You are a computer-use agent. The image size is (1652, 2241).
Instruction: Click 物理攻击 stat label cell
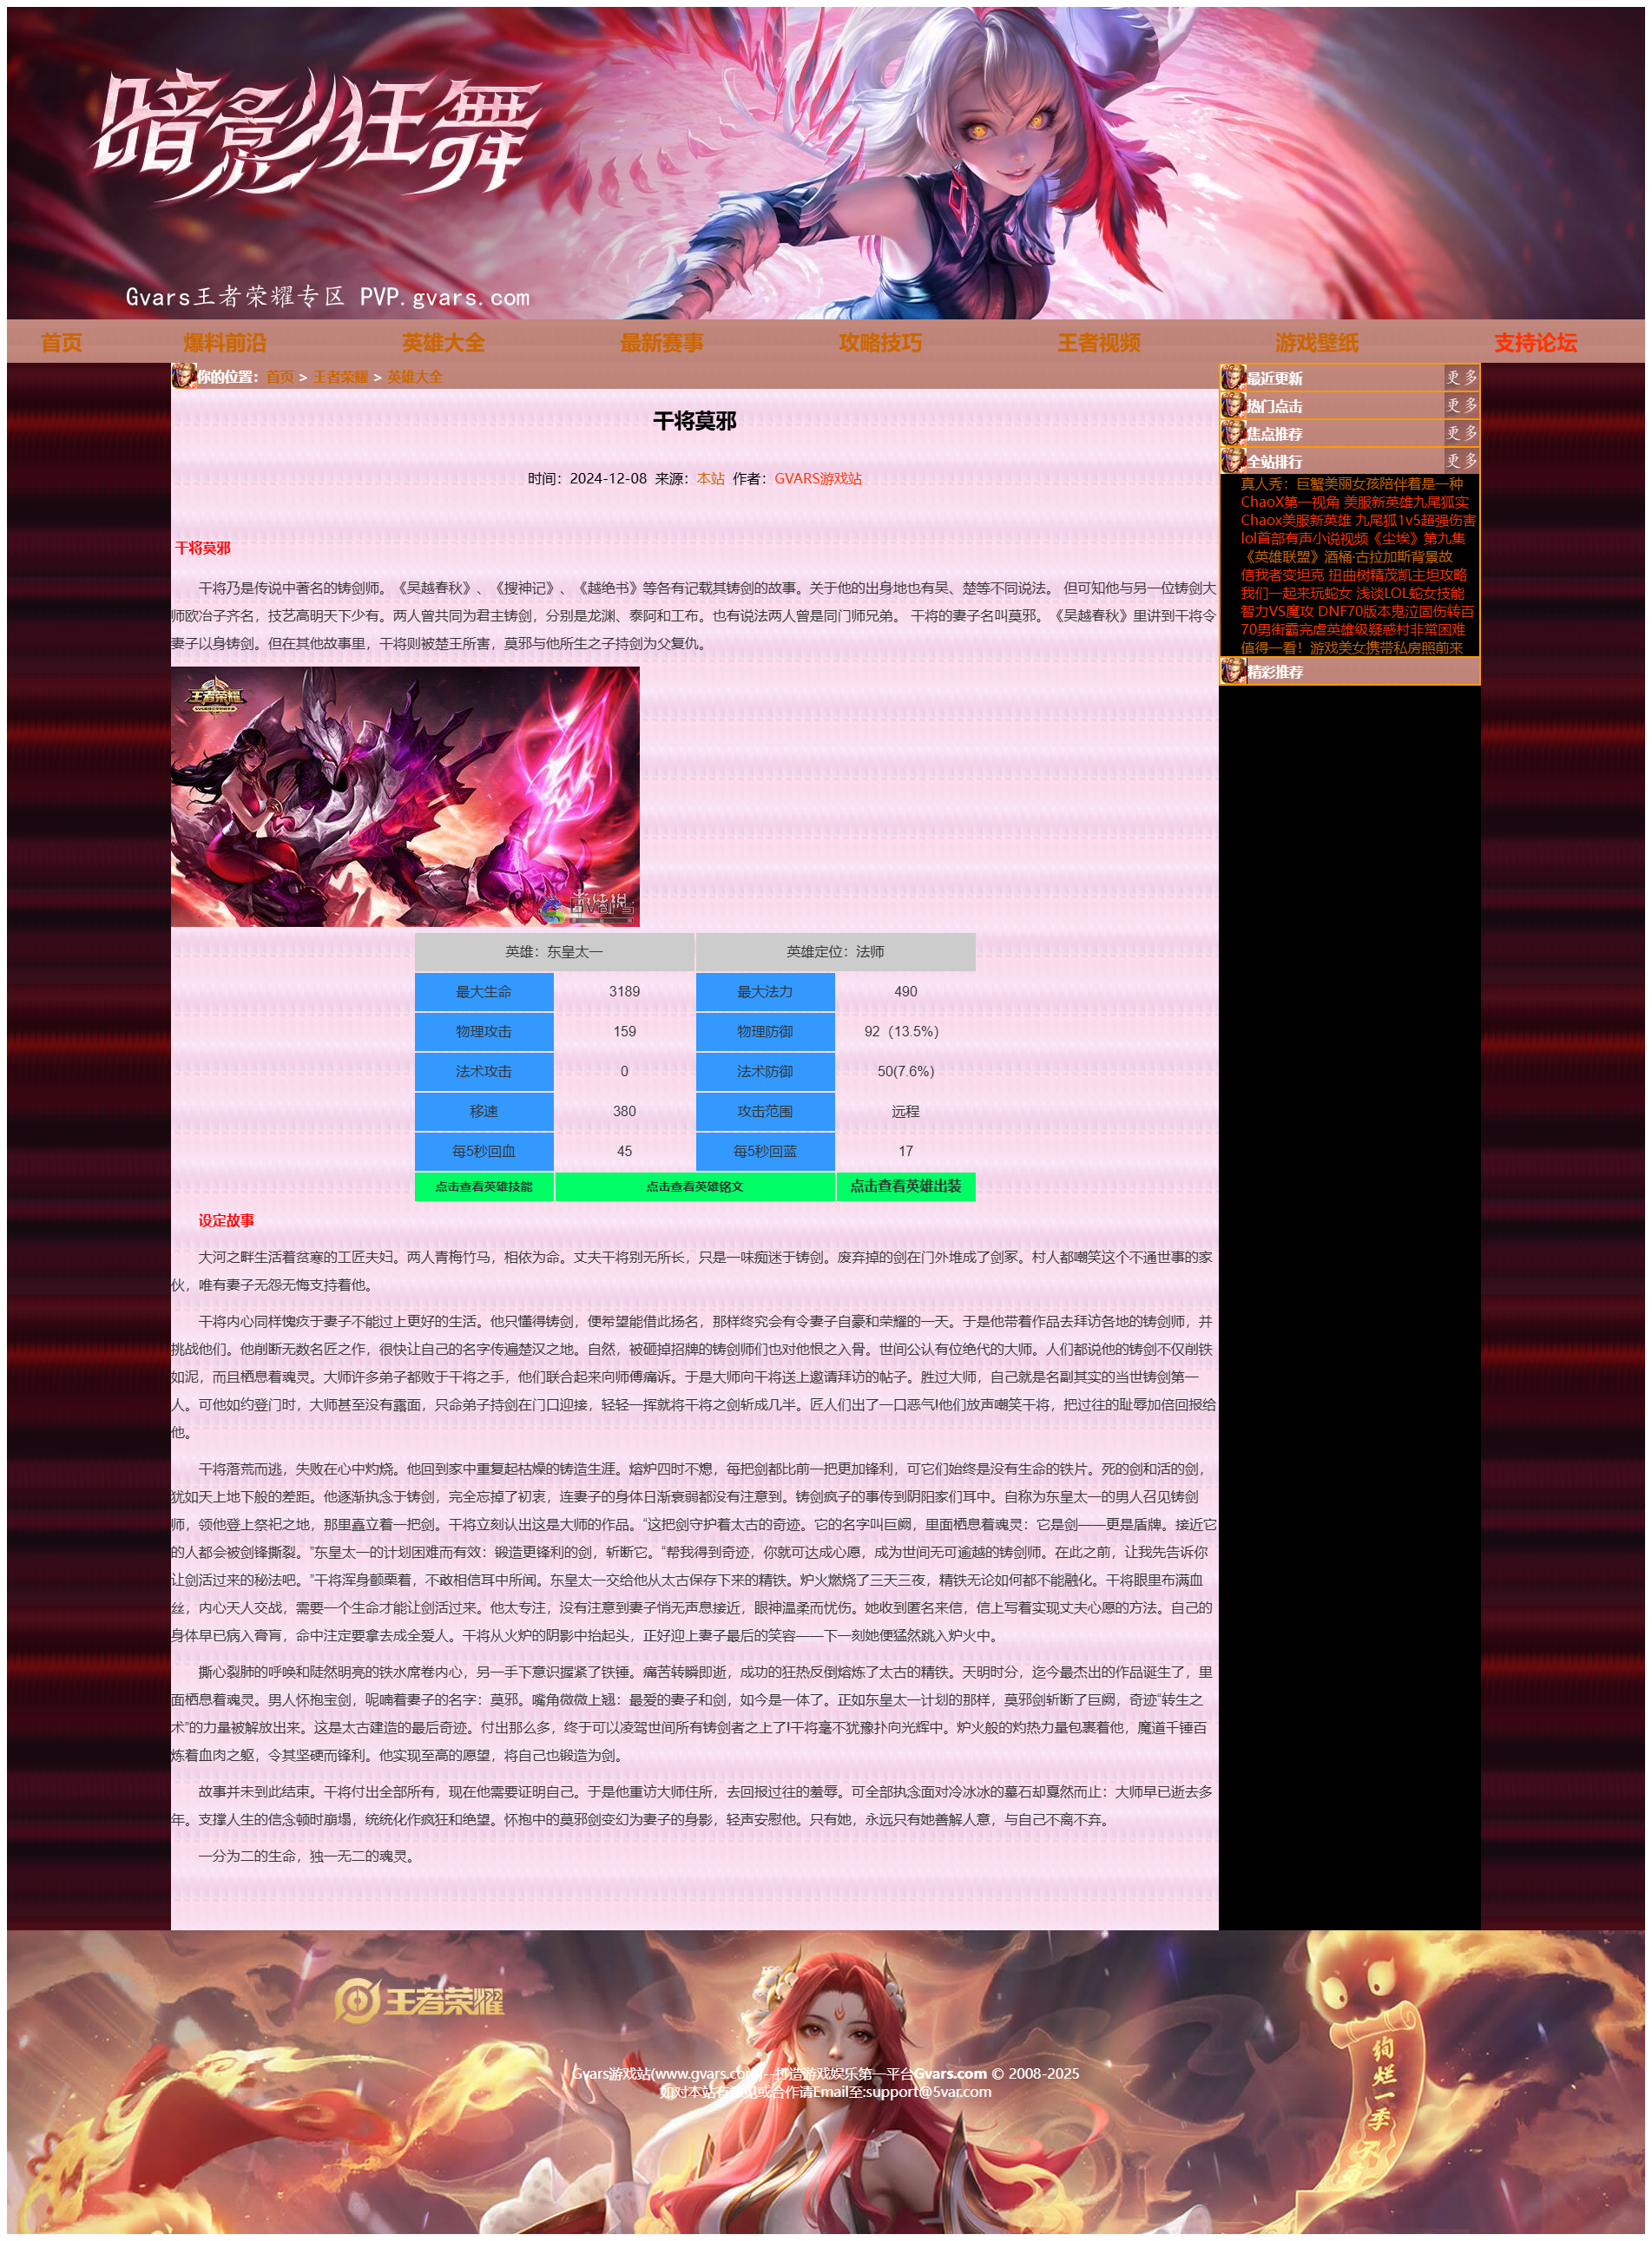tap(484, 1032)
